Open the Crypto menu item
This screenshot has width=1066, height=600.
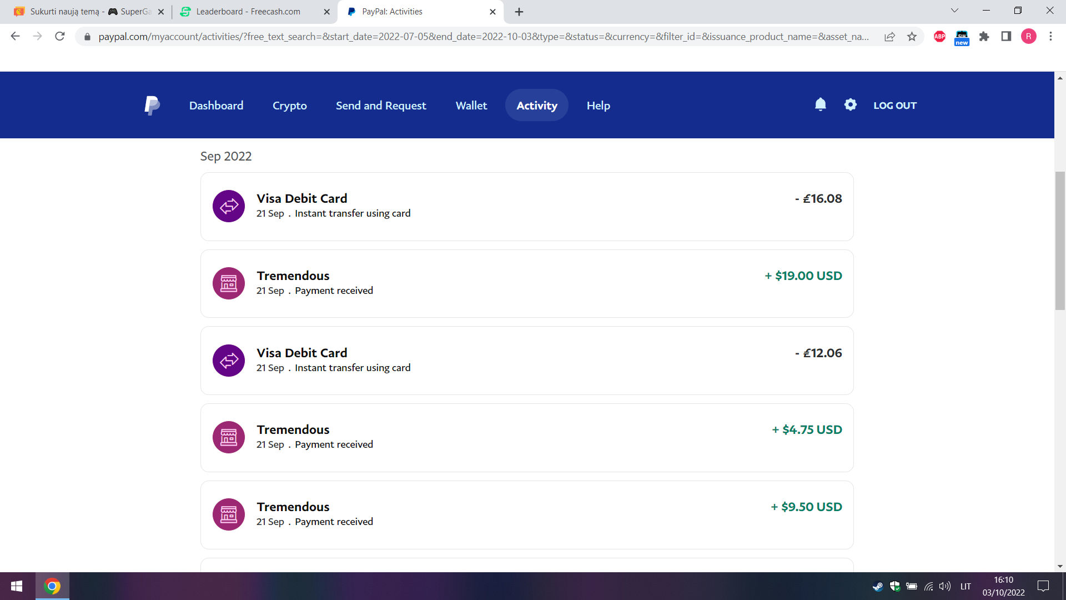[x=289, y=105]
